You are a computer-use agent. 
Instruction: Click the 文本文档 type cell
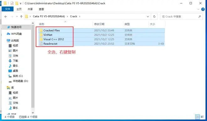130,44
